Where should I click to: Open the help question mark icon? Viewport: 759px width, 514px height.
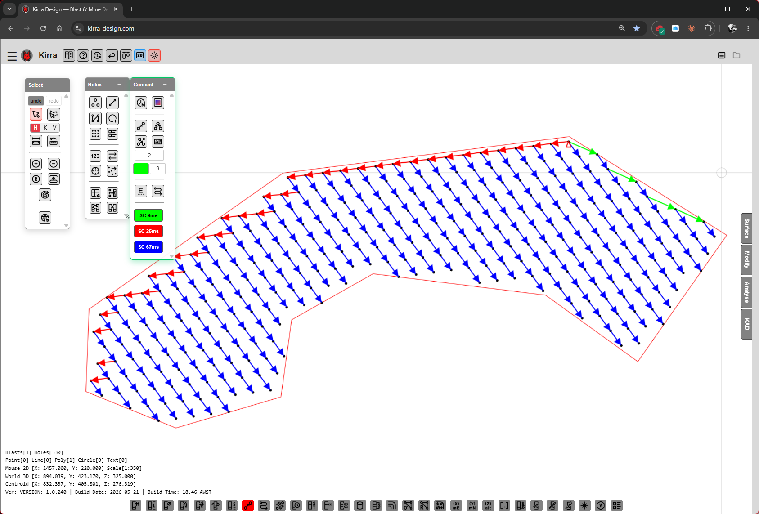[83, 55]
